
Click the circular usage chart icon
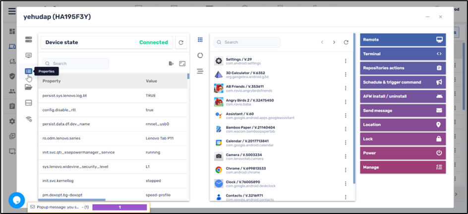click(200, 55)
